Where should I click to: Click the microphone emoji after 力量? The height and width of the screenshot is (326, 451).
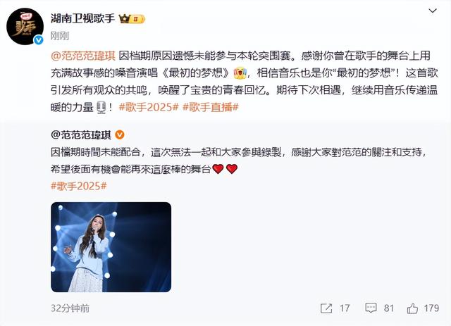click(x=101, y=108)
